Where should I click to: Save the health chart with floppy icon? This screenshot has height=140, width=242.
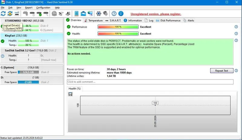point(70,94)
